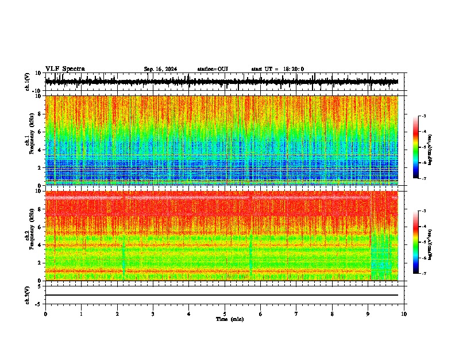Click the '-7' value on ch.1 colorbar
Image resolution: width=455 pixels, height=352 pixels.
tap(423, 178)
